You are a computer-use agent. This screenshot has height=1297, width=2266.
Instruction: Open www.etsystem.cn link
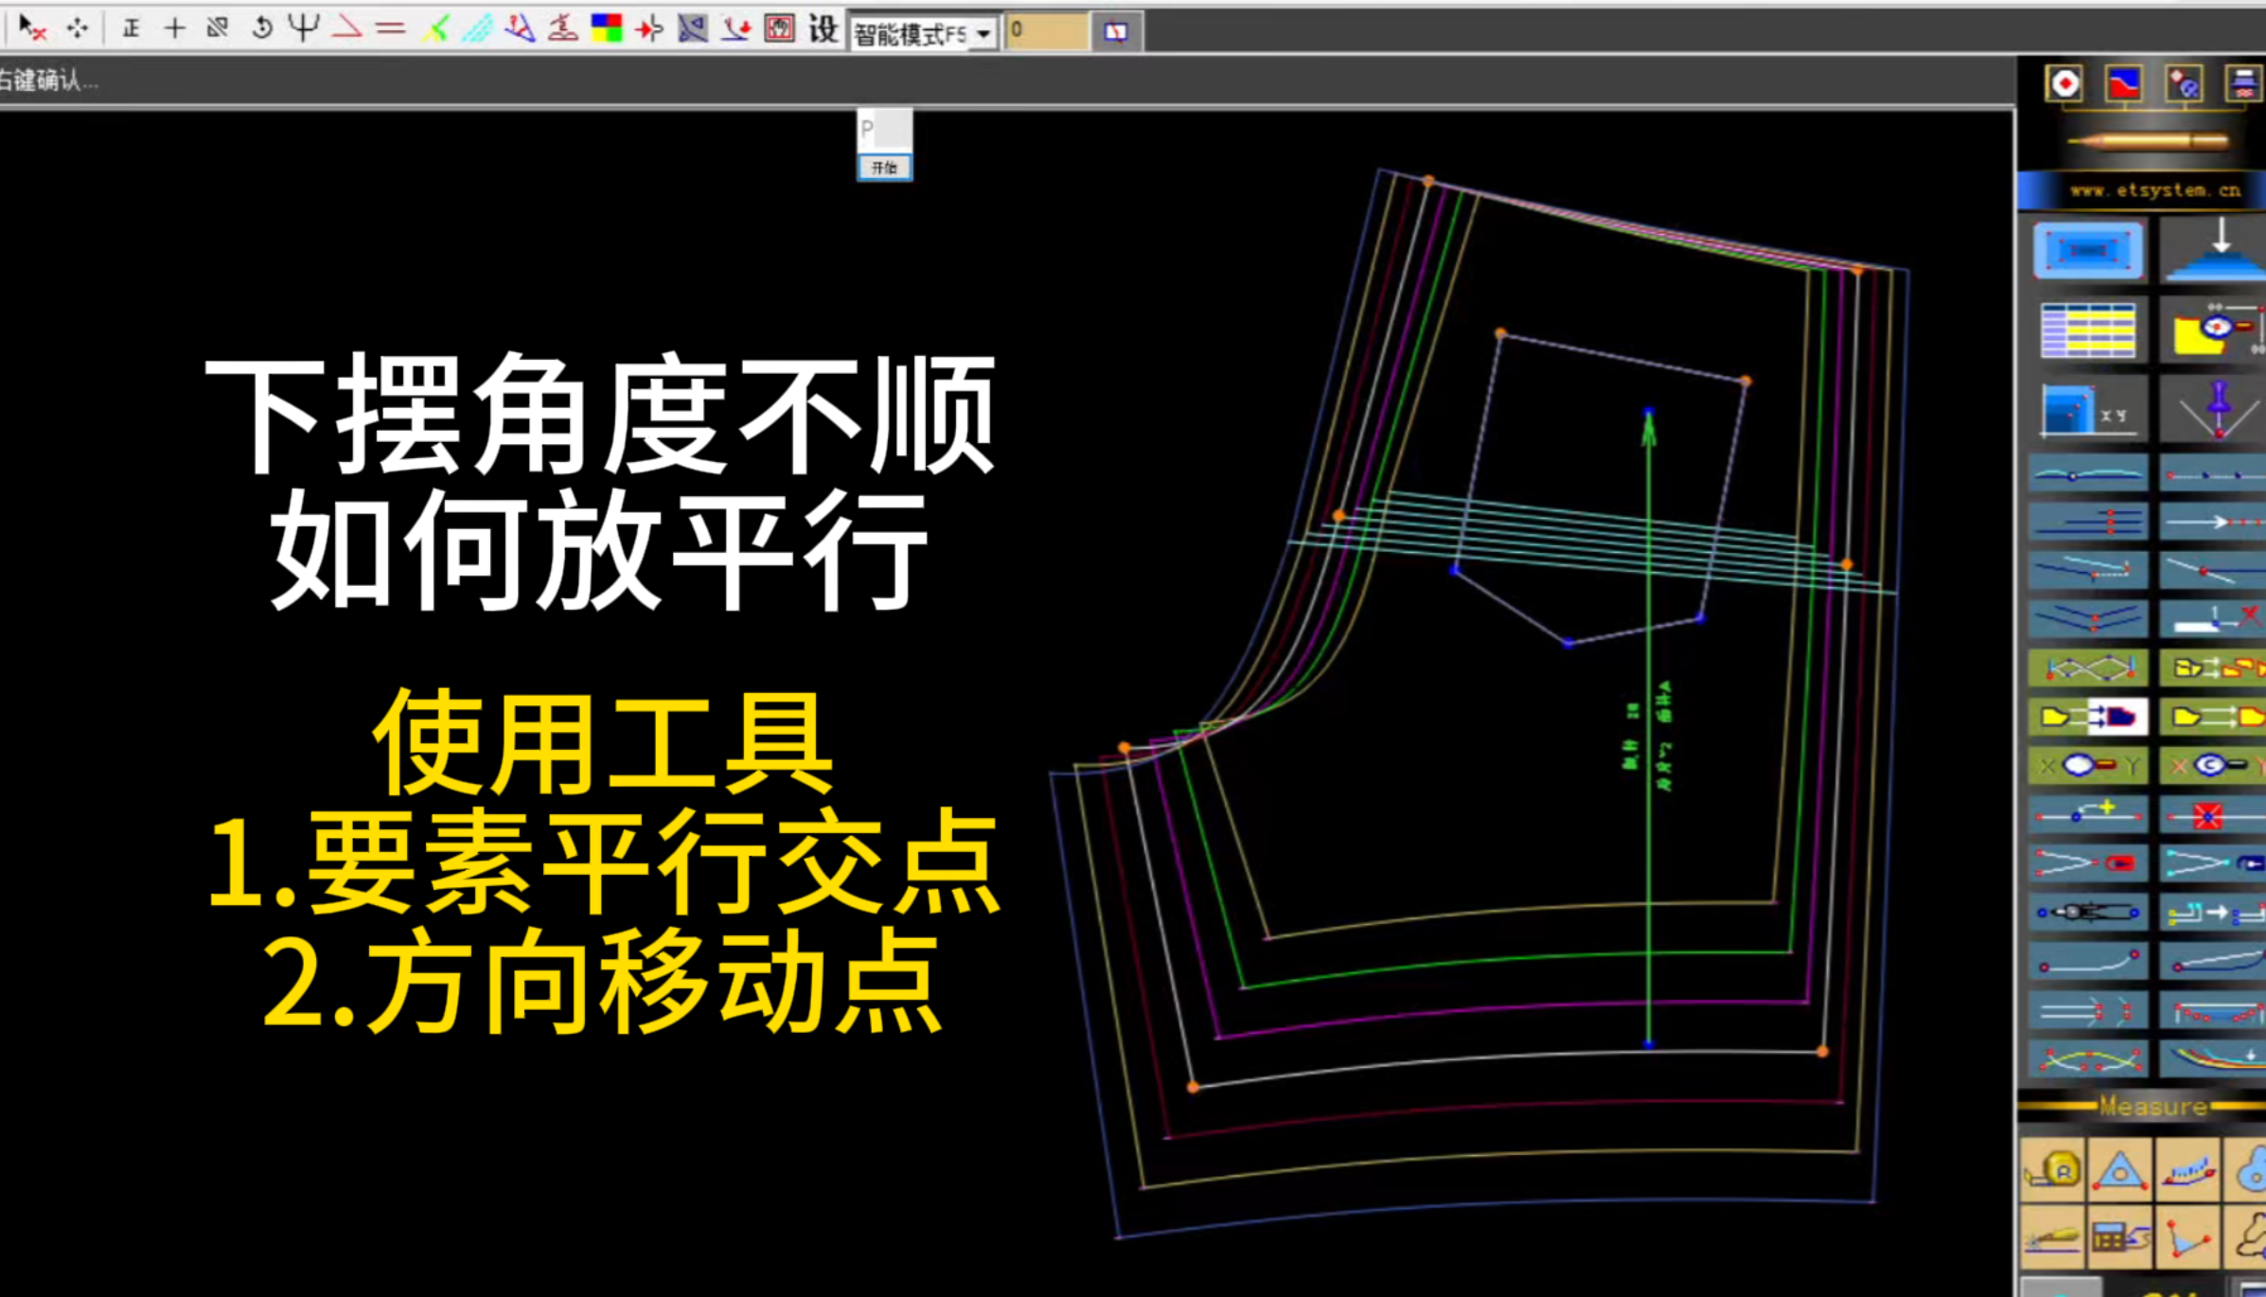click(x=2154, y=190)
